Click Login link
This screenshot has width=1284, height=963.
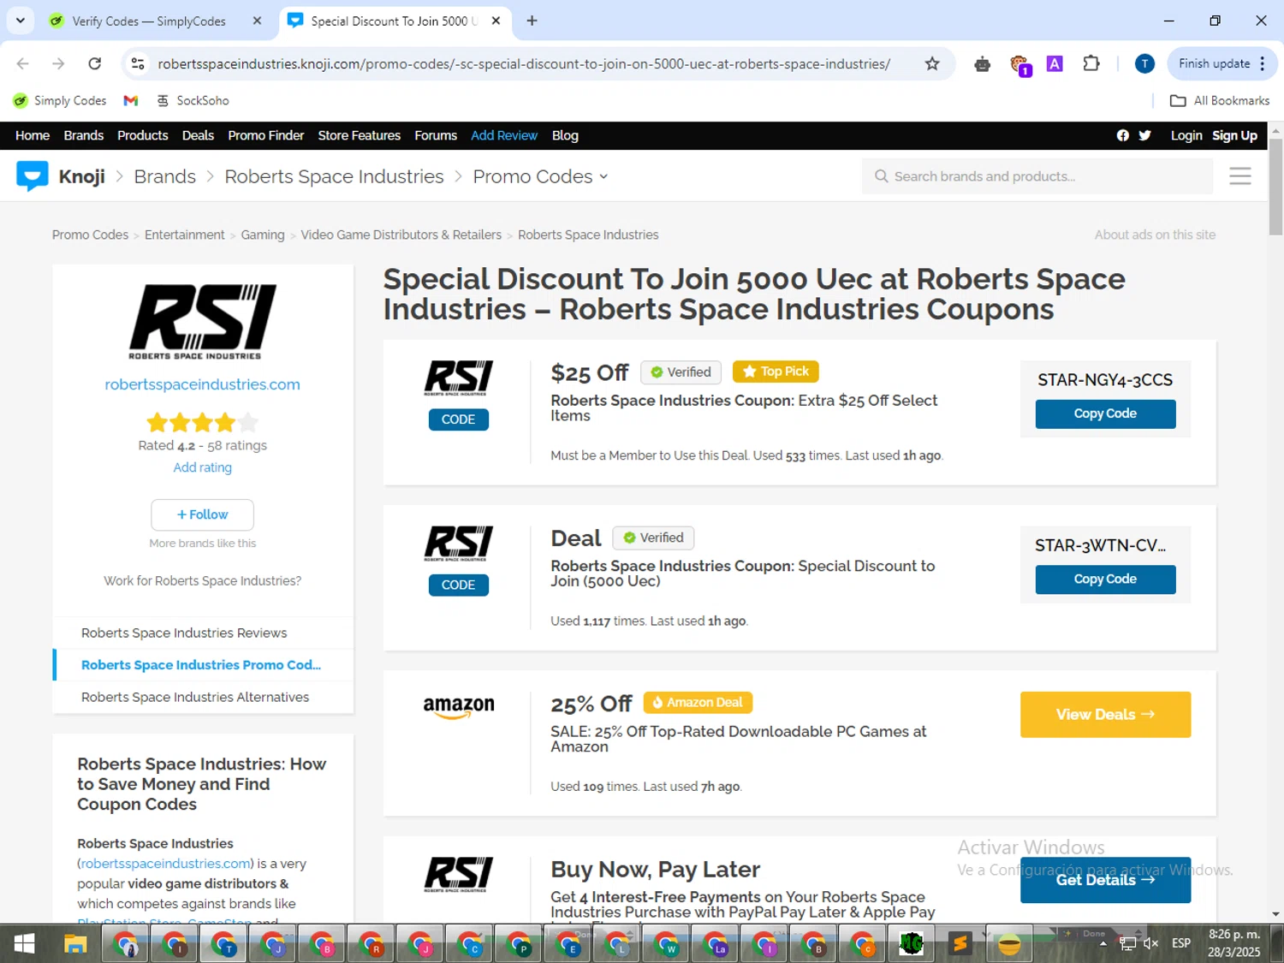[x=1186, y=135]
